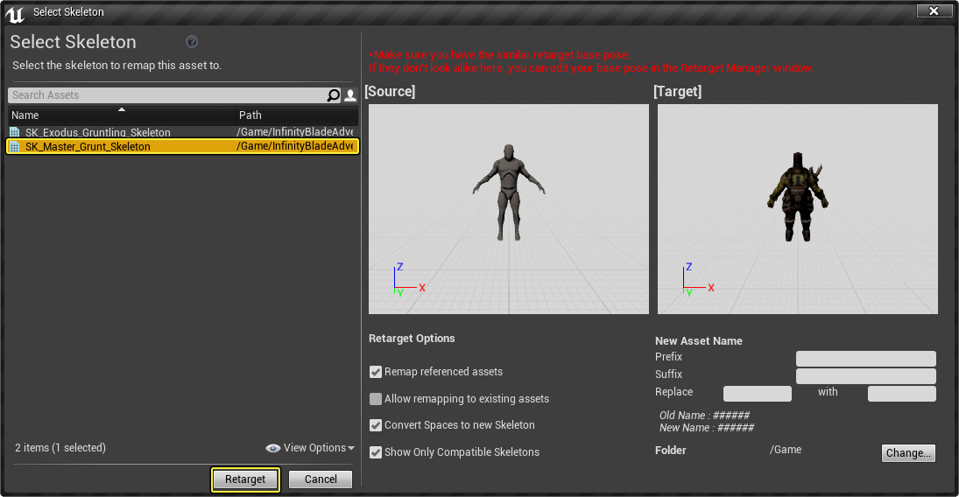The image size is (959, 497).
Task: Uncheck Convert Spaces to new Skeleton
Action: 376,425
